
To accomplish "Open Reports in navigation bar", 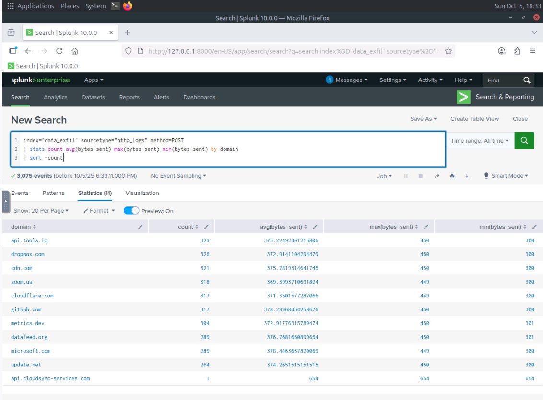I will 129,98.
